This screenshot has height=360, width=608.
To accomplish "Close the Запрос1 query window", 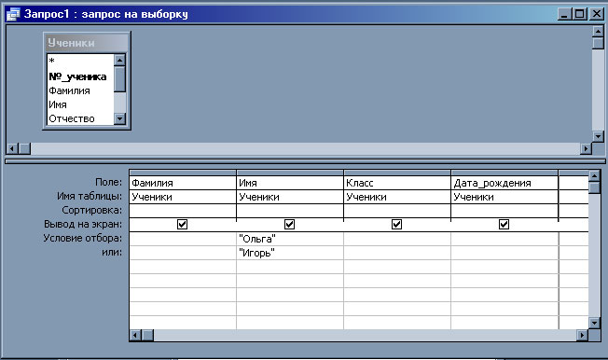I will coord(596,14).
